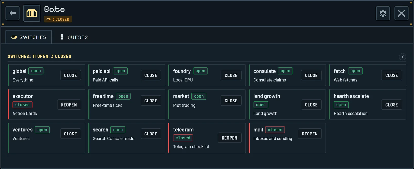Close the land growth switch

coord(311,105)
